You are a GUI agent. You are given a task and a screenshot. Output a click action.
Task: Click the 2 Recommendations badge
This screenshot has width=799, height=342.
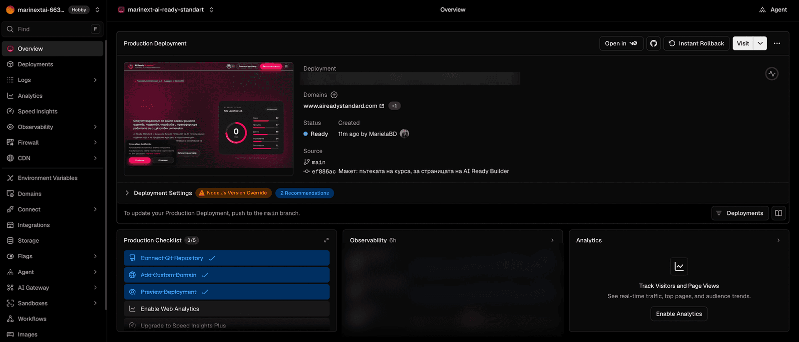pos(305,193)
